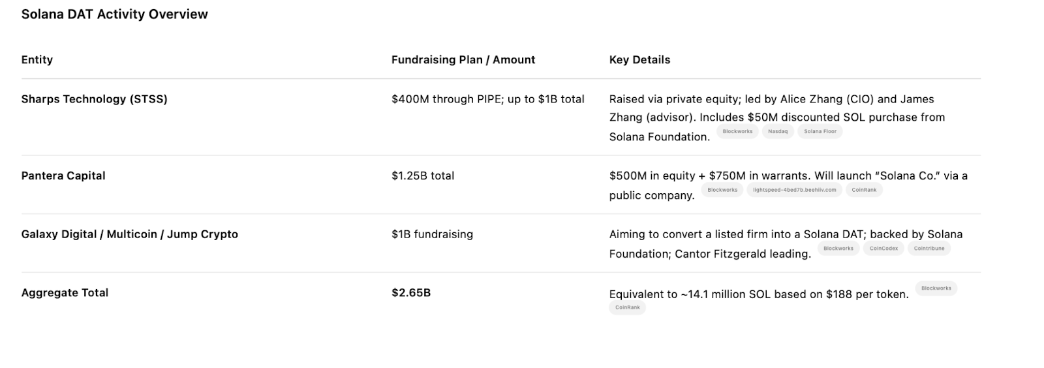This screenshot has height=368, width=1044.
Task: Select the Sharps Technology (STSS) entity cell
Action: click(x=95, y=99)
